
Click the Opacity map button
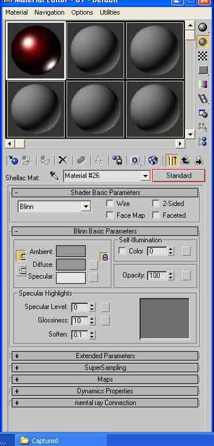tap(186, 275)
